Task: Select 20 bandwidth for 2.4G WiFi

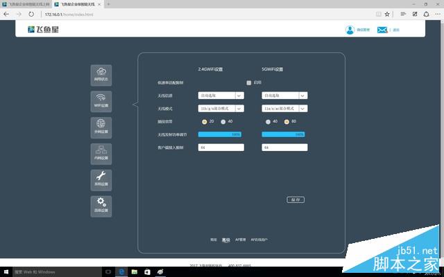Action: [205, 122]
